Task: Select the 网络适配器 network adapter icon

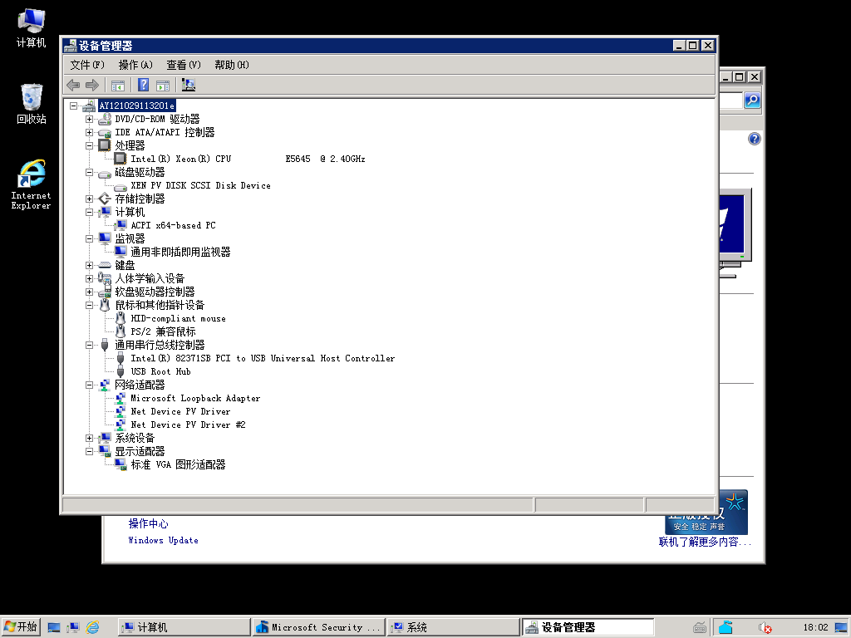Action: pos(104,385)
